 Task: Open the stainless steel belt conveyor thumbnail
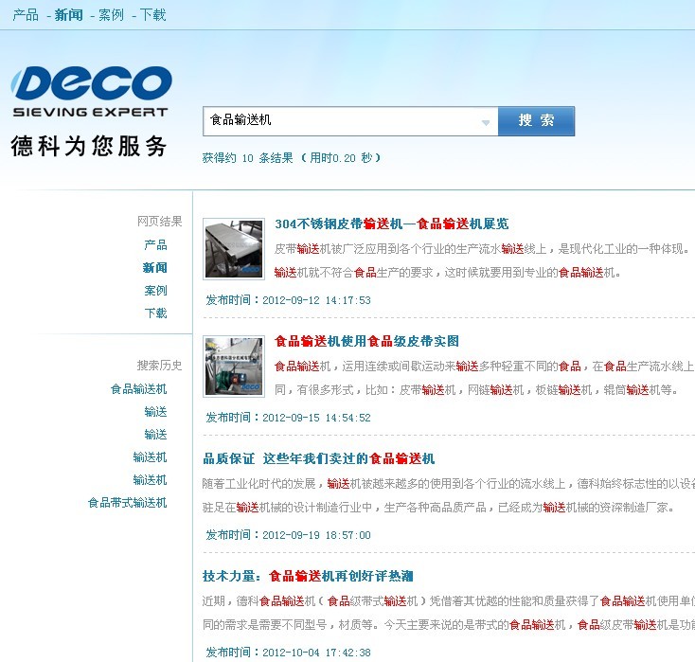[x=234, y=249]
